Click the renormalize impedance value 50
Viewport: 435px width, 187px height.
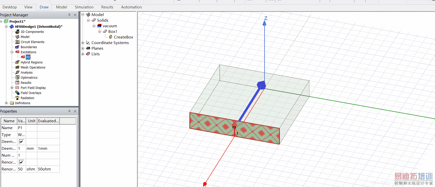coord(21,169)
